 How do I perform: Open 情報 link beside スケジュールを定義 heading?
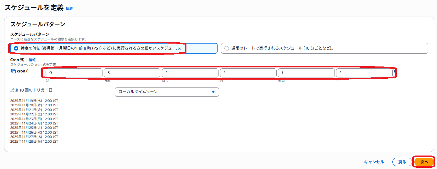click(x=69, y=9)
